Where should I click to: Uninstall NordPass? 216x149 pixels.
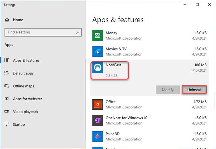(194, 90)
